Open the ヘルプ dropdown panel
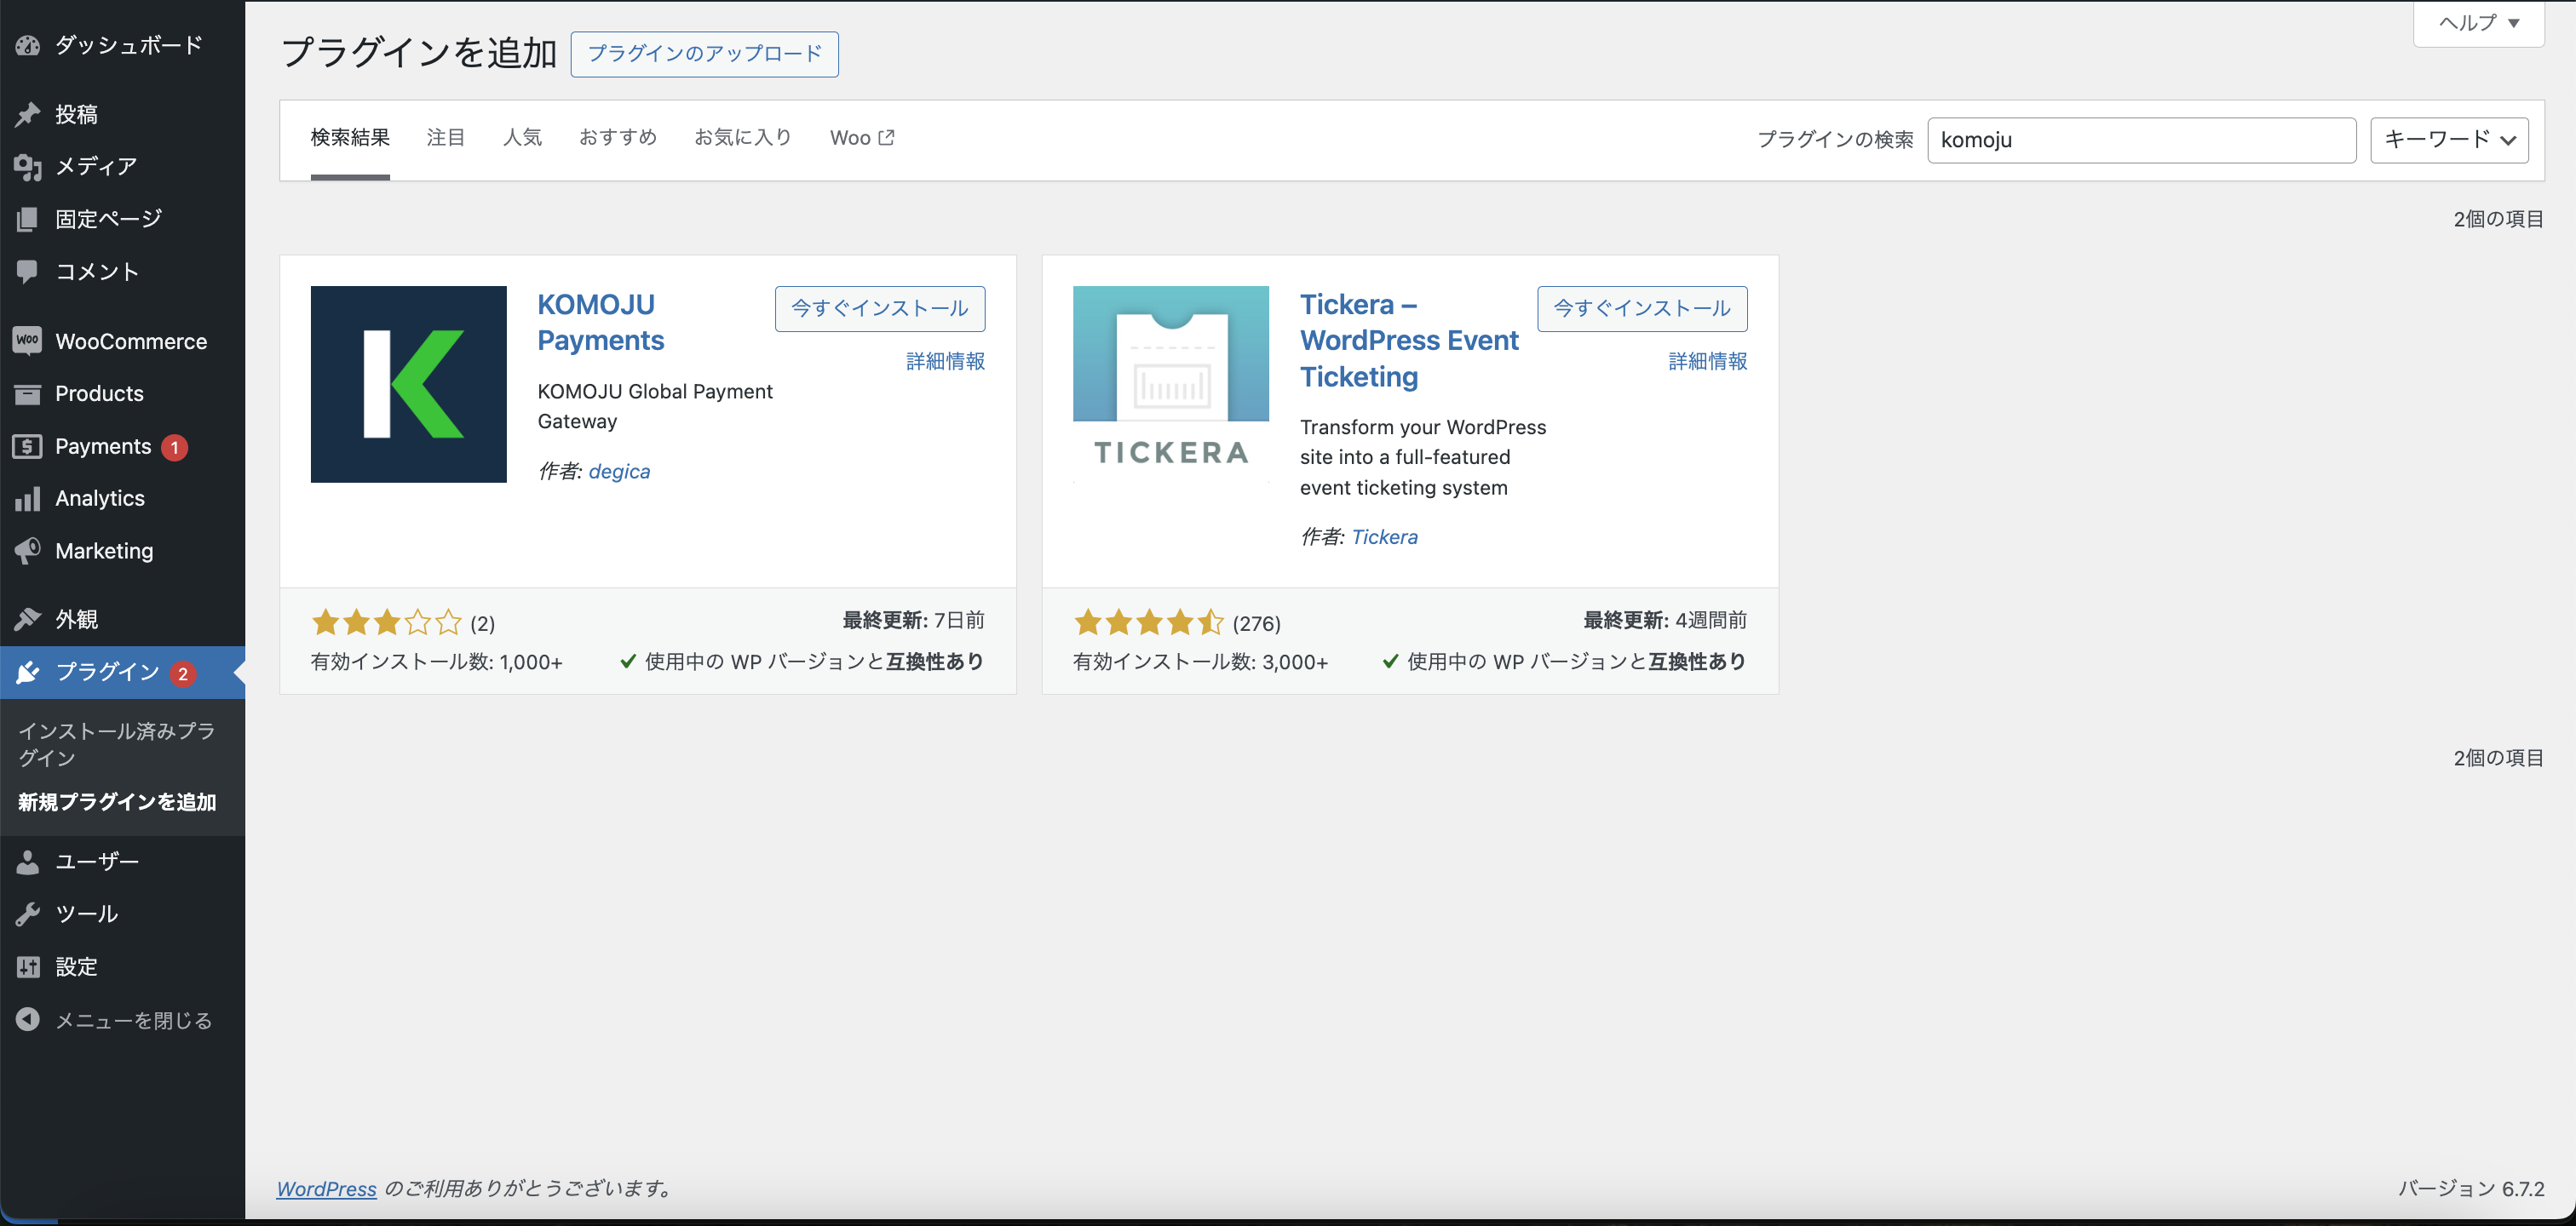Image resolution: width=2576 pixels, height=1226 pixels. [2478, 23]
